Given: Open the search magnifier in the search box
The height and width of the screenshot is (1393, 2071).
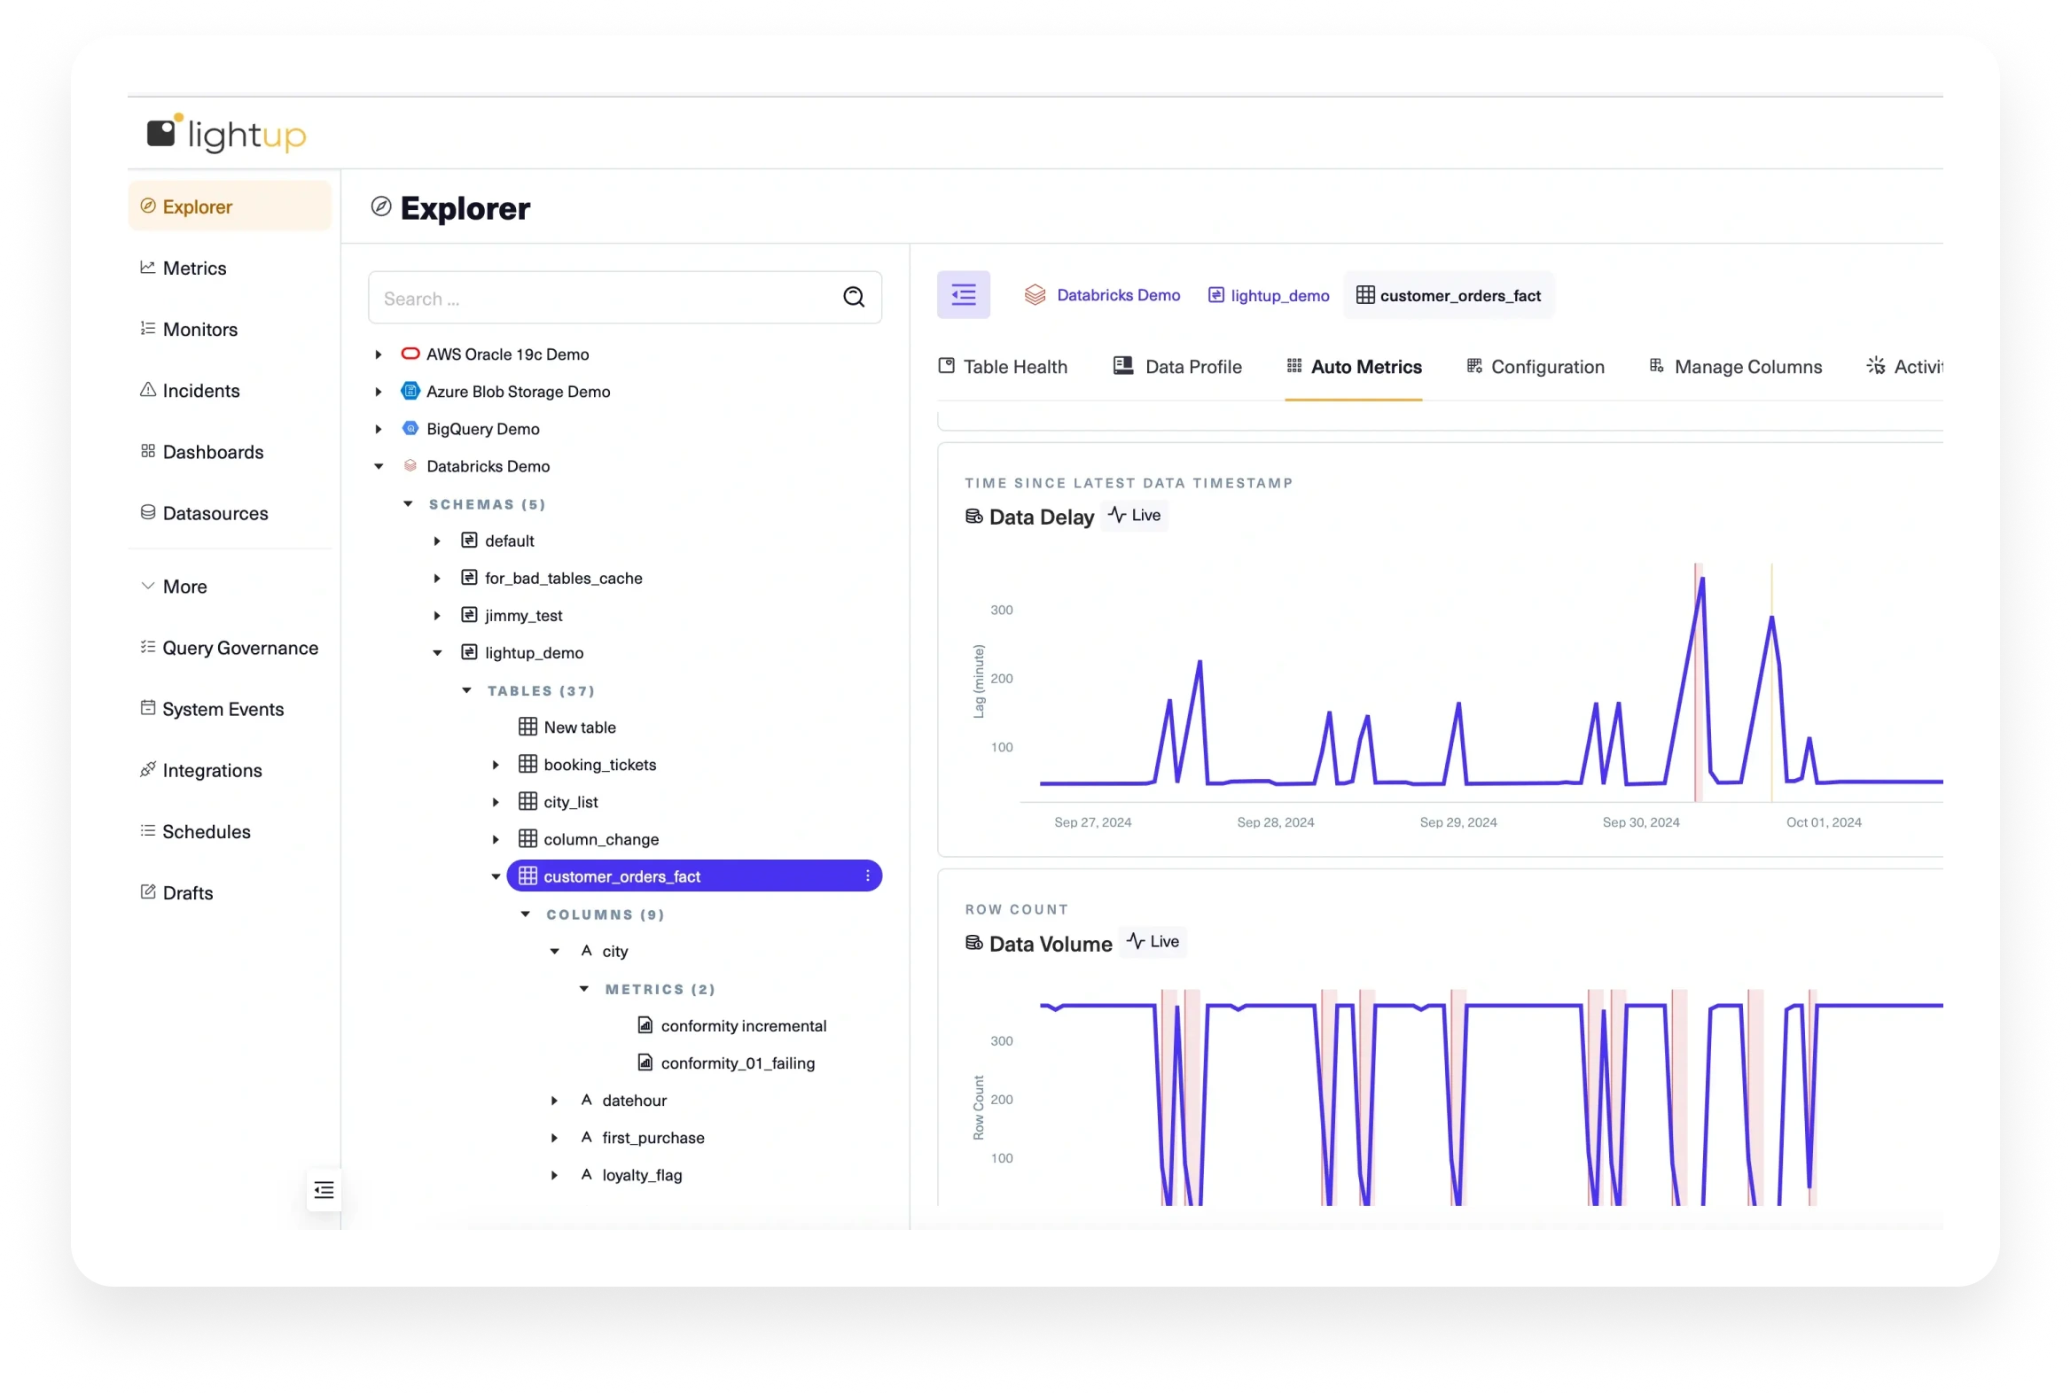Looking at the screenshot, I should [852, 297].
